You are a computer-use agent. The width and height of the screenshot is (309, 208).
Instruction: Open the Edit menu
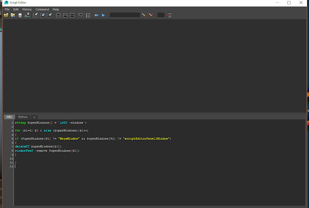(16, 9)
